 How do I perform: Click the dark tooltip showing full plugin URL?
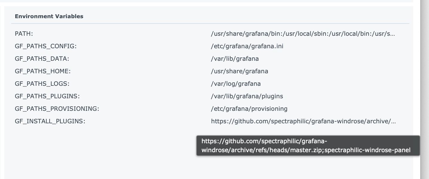point(308,146)
